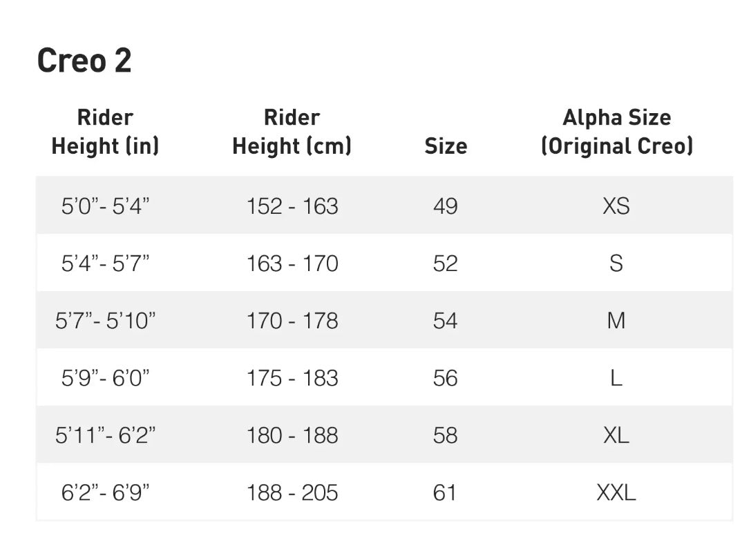Click size 52 in the table
The width and height of the screenshot is (751, 538).
(x=445, y=263)
